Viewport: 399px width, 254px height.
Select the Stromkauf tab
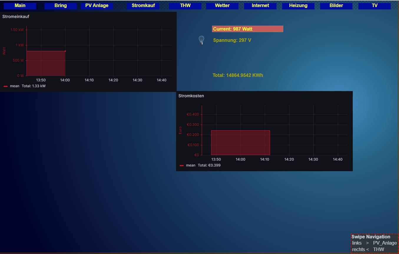click(143, 6)
